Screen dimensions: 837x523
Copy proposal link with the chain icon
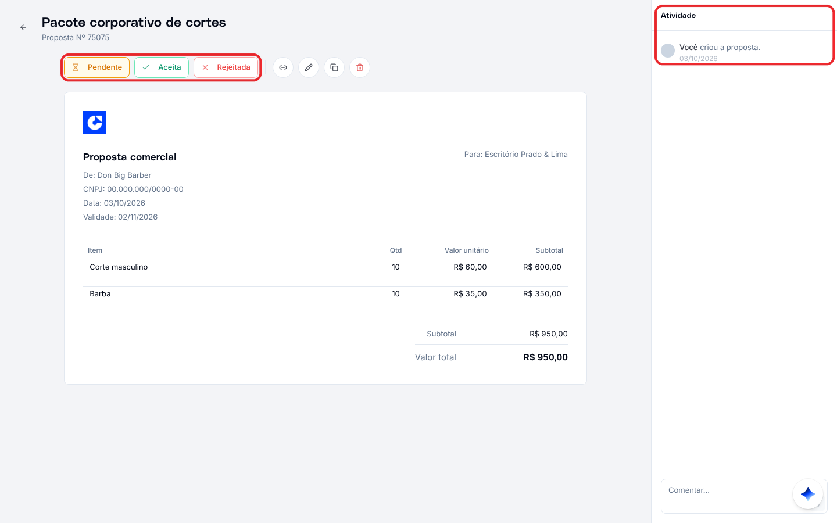click(x=283, y=67)
